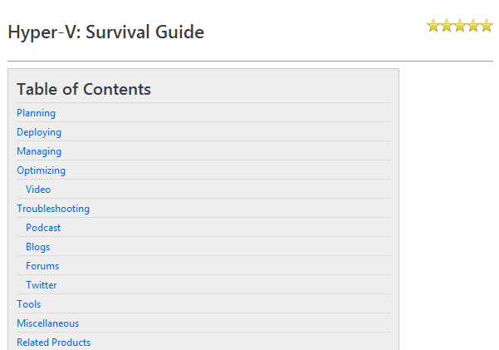
Task: Click the Table of Contents heading
Action: 84,89
